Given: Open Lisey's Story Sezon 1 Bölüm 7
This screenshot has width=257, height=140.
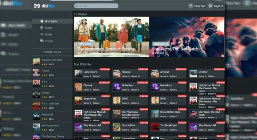Looking at the screenshot, I should click(92, 74).
